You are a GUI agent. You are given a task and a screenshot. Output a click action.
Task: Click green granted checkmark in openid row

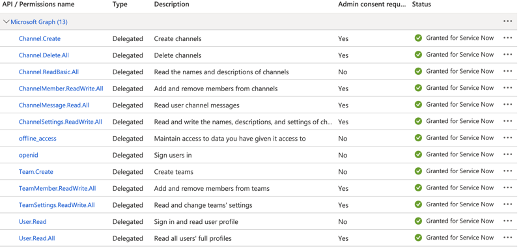(x=418, y=154)
